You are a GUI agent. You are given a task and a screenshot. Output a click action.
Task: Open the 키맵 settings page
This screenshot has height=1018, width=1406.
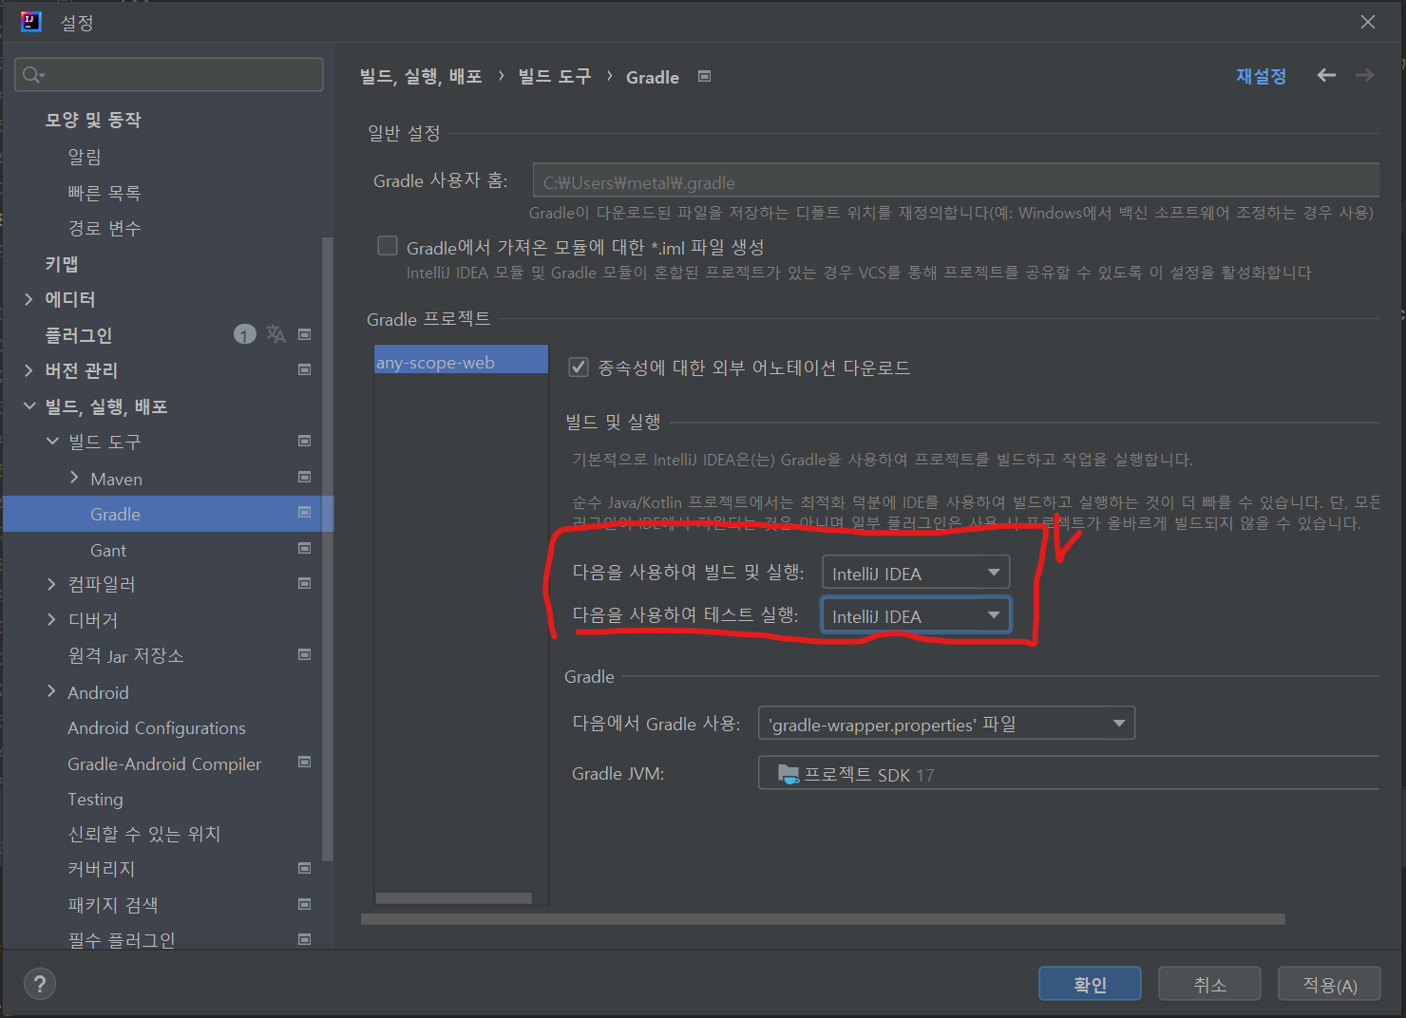click(62, 263)
